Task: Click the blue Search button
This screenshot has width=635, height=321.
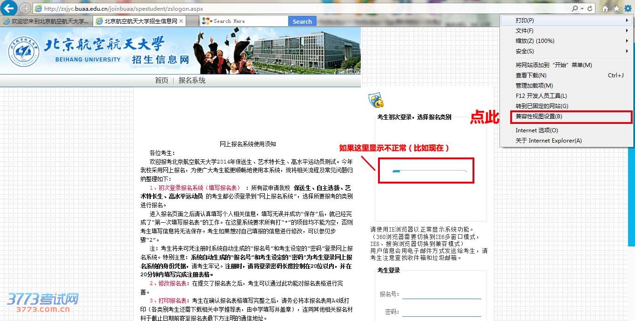Action: 302,21
